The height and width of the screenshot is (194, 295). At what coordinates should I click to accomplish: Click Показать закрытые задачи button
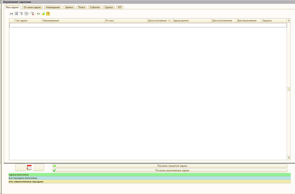pyautogui.click(x=170, y=166)
